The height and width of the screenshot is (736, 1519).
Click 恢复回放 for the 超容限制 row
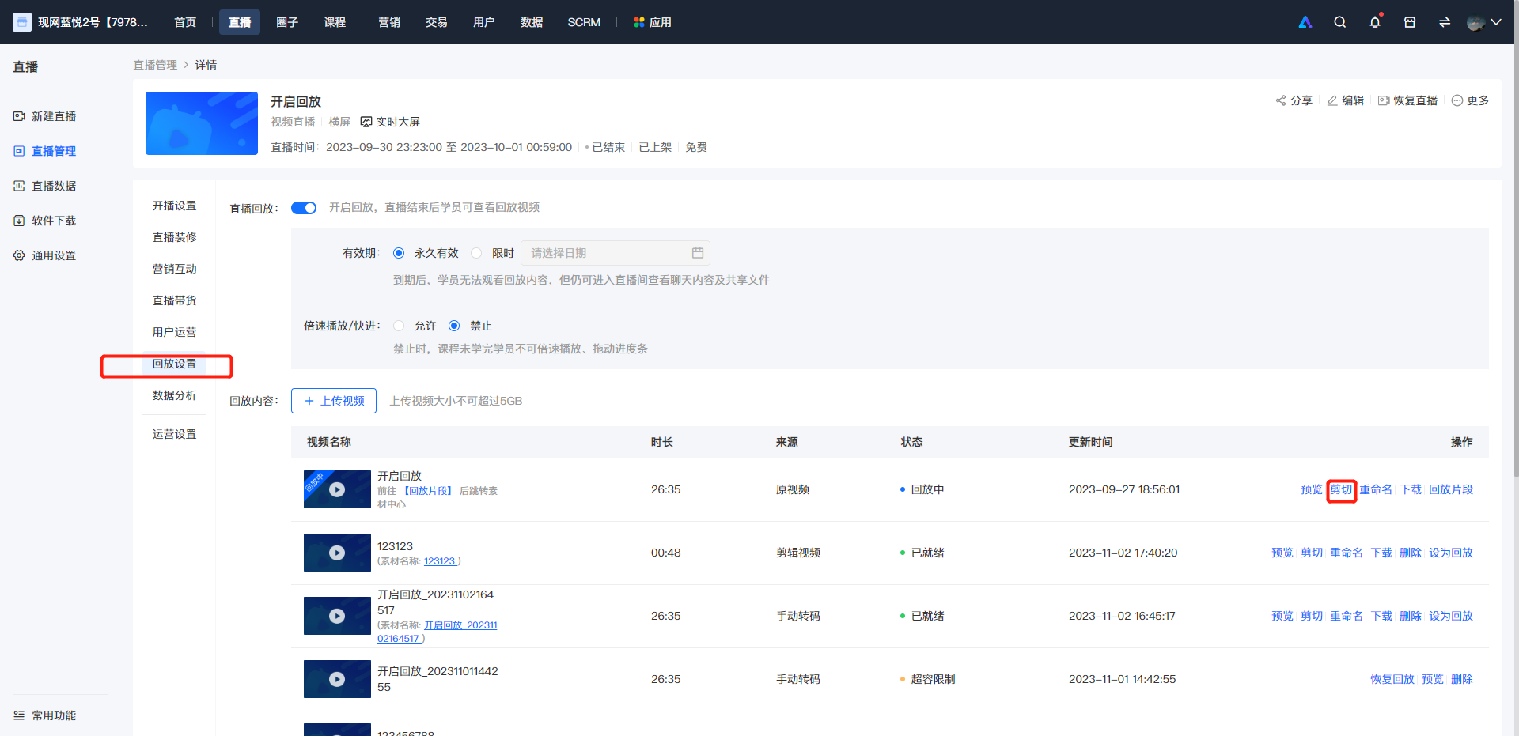point(1392,679)
